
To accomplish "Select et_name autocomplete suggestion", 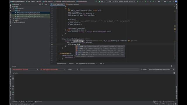I will 100,46.
